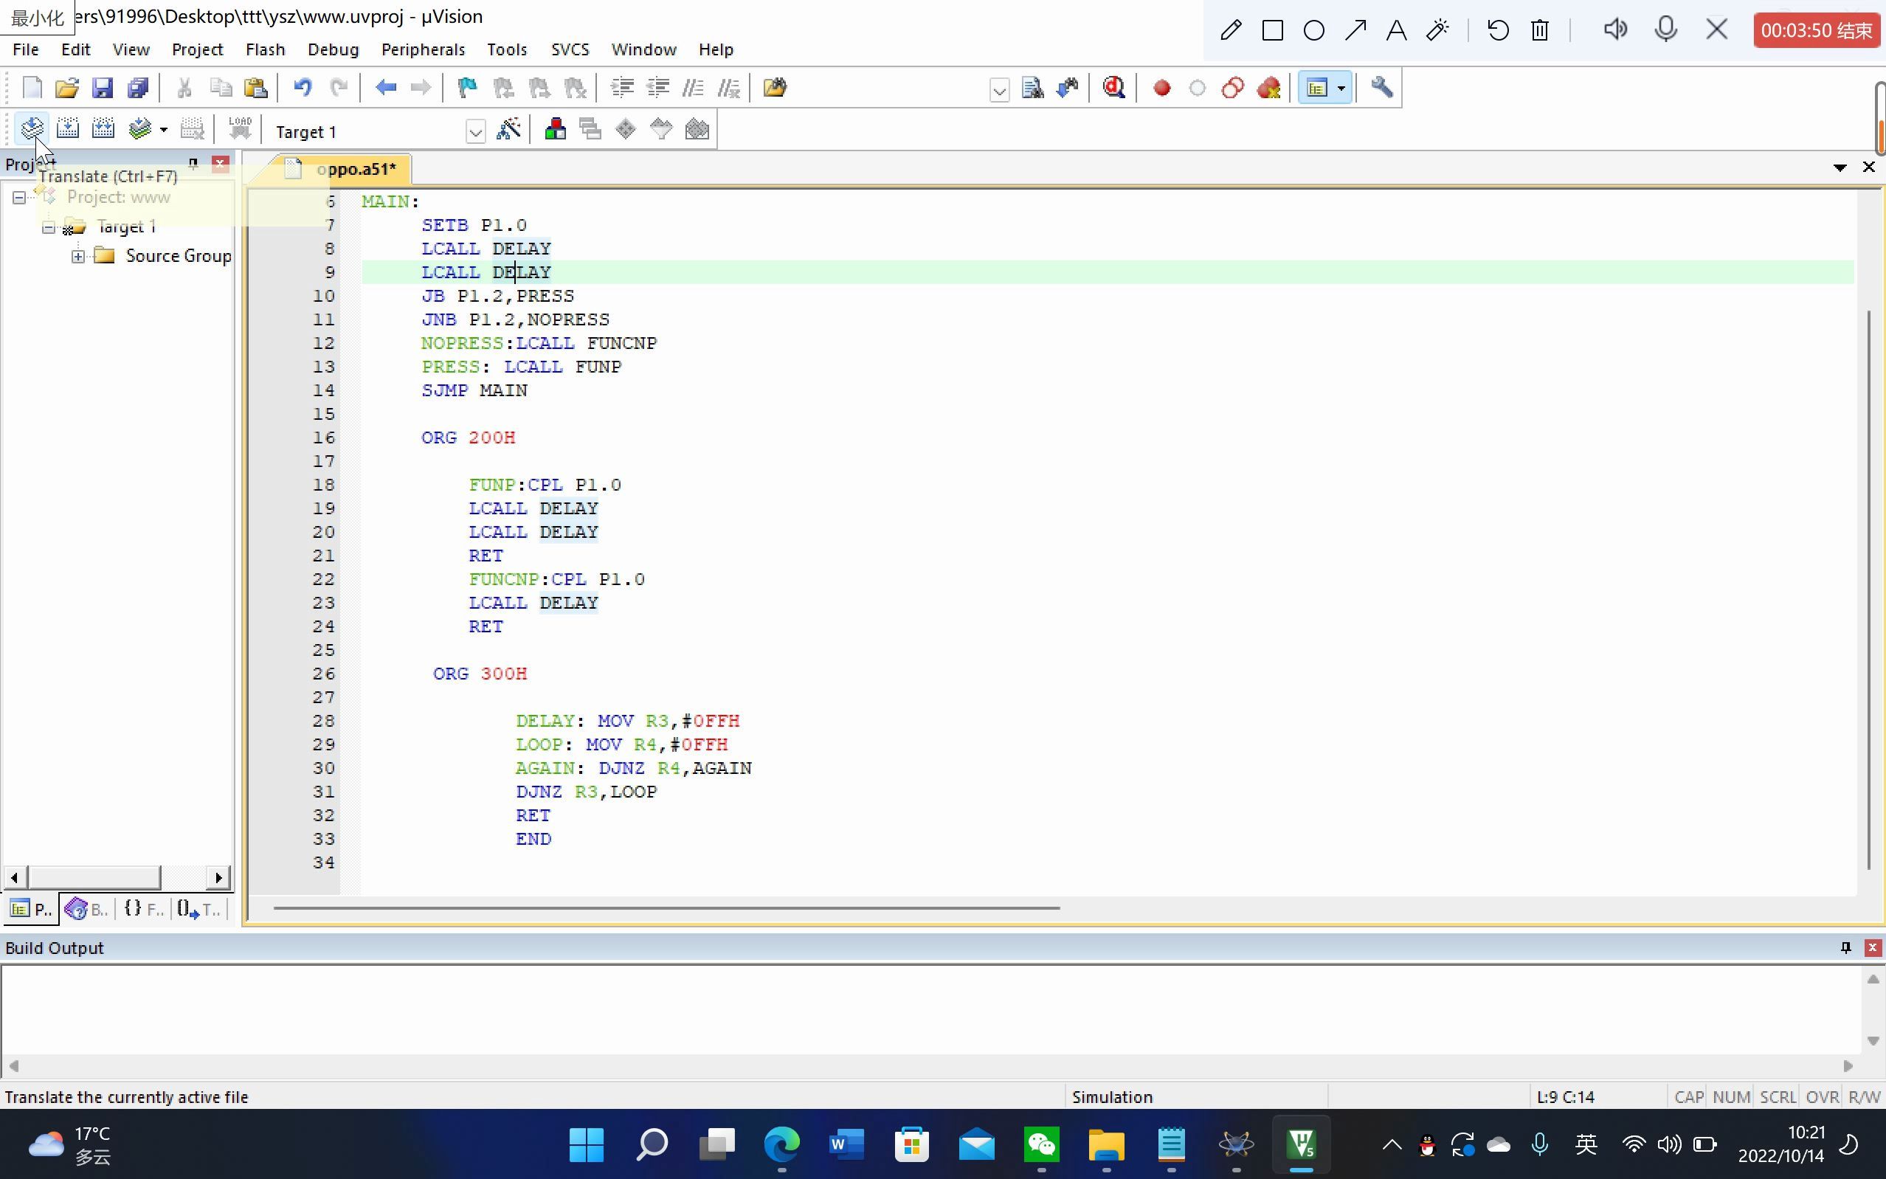Drag the horizontal scrollbar in editor
The image size is (1886, 1179).
(666, 907)
